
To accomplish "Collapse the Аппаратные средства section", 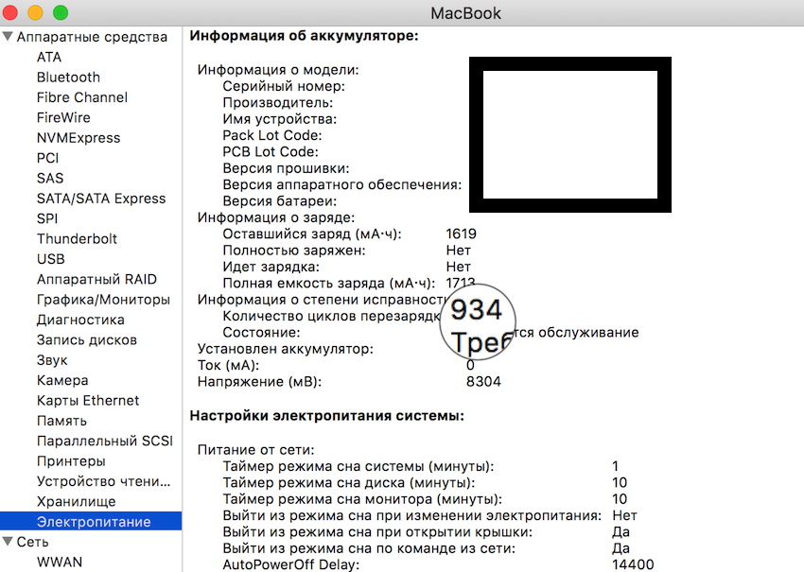I will click(9, 37).
